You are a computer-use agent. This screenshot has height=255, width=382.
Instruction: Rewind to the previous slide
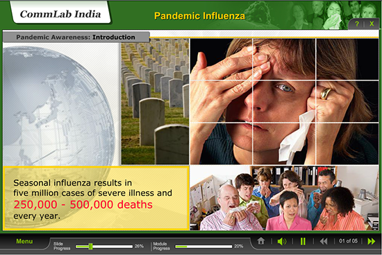[x=324, y=241]
